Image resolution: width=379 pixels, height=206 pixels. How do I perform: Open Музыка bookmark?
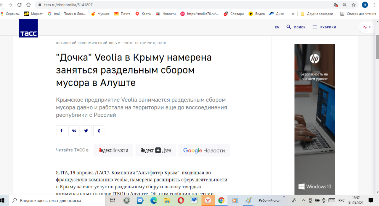coord(100,14)
